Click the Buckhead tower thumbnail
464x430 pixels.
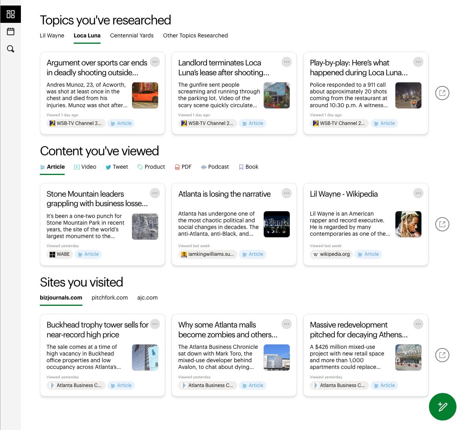pos(145,357)
